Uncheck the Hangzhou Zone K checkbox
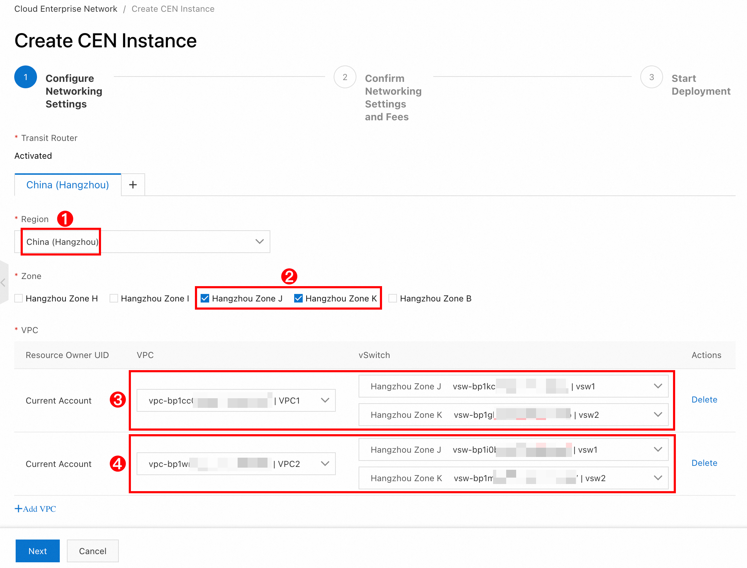The image size is (747, 568). [x=298, y=298]
